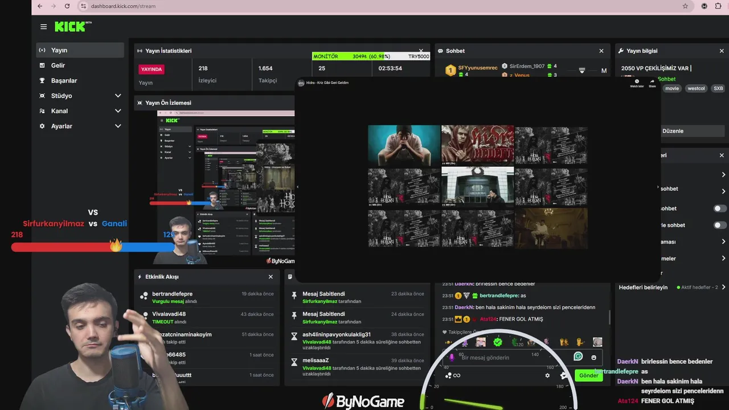This screenshot has width=729, height=410.
Task: Click the chat scrollbar
Action: 609,317
